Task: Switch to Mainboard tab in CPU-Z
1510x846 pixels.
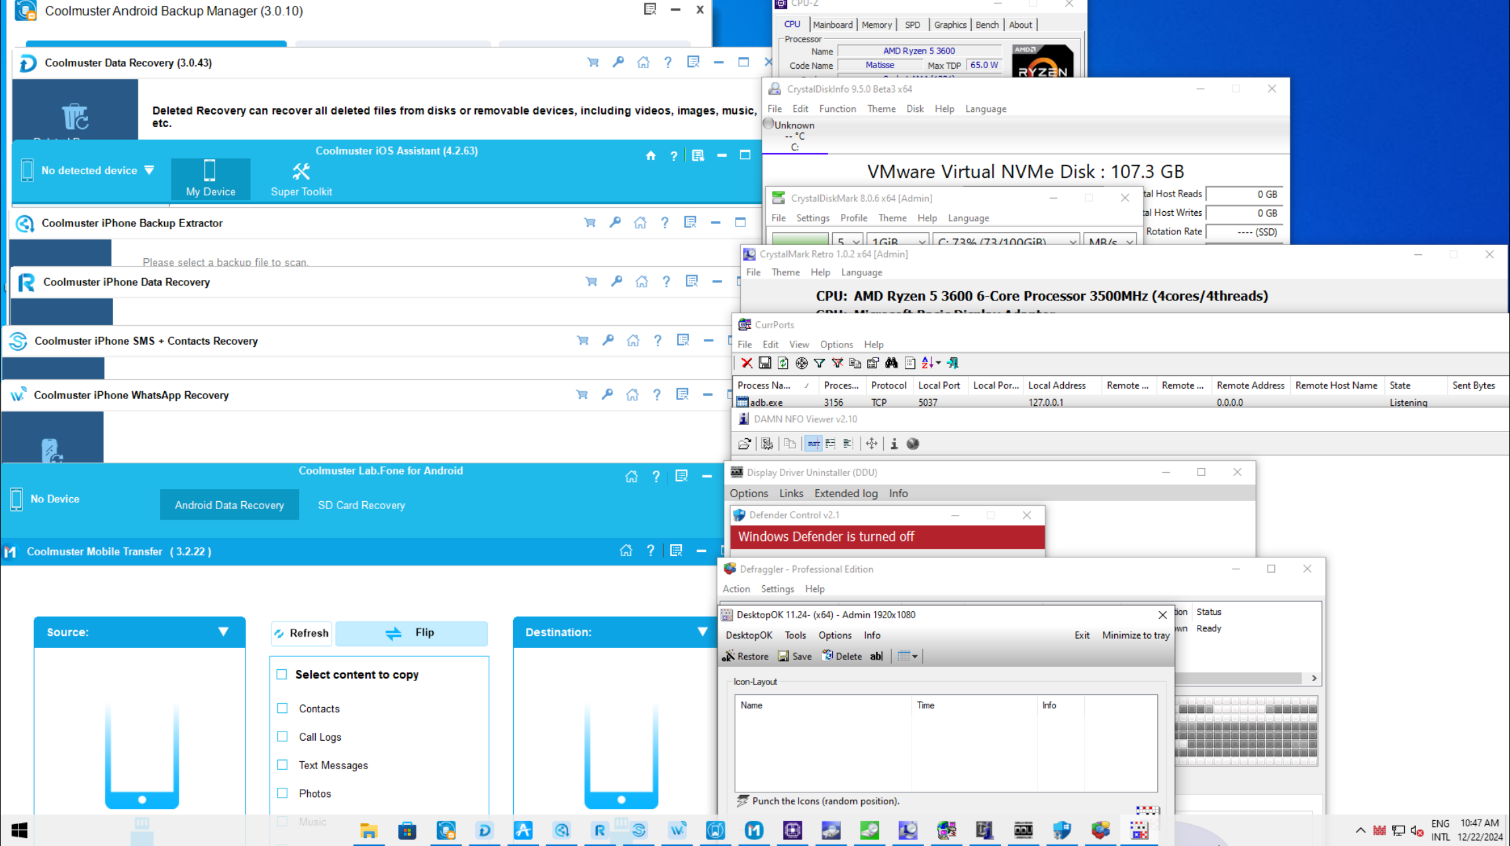Action: (x=833, y=24)
